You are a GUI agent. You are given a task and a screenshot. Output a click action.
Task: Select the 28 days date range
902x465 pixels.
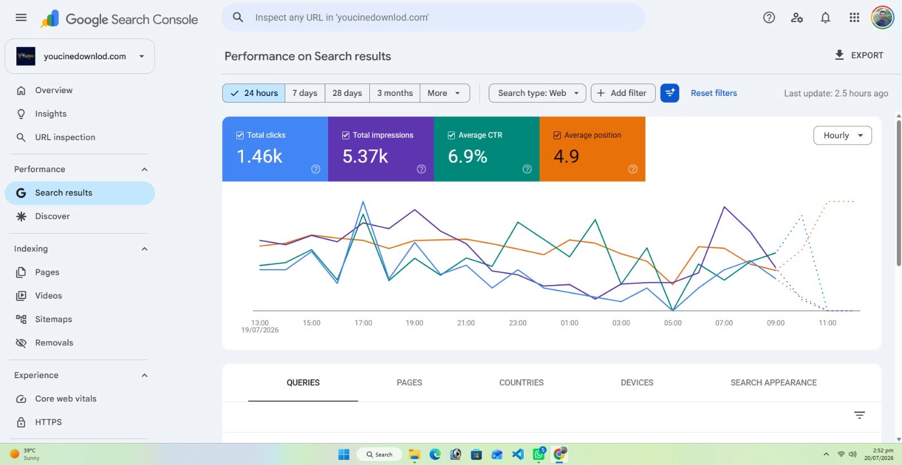point(347,93)
